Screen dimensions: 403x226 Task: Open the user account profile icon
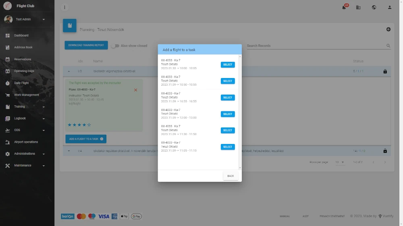click(x=389, y=7)
